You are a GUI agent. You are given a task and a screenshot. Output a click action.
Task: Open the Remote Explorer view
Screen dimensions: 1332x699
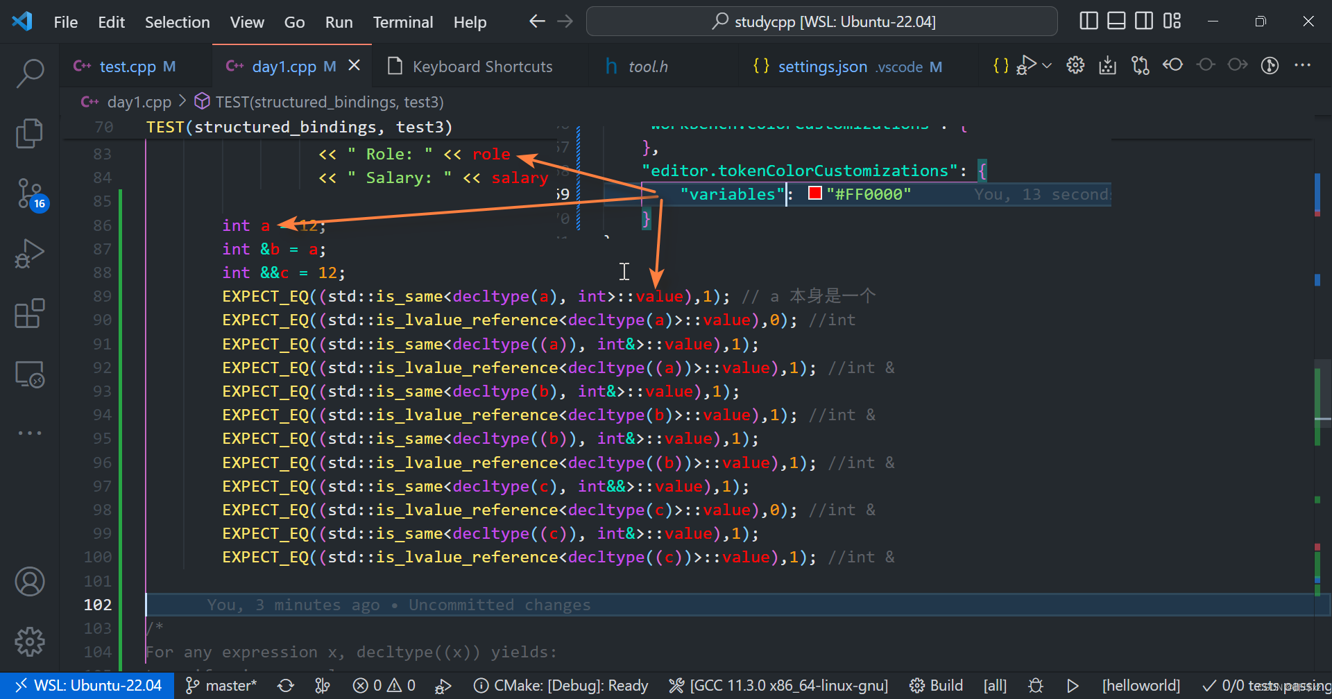point(30,374)
